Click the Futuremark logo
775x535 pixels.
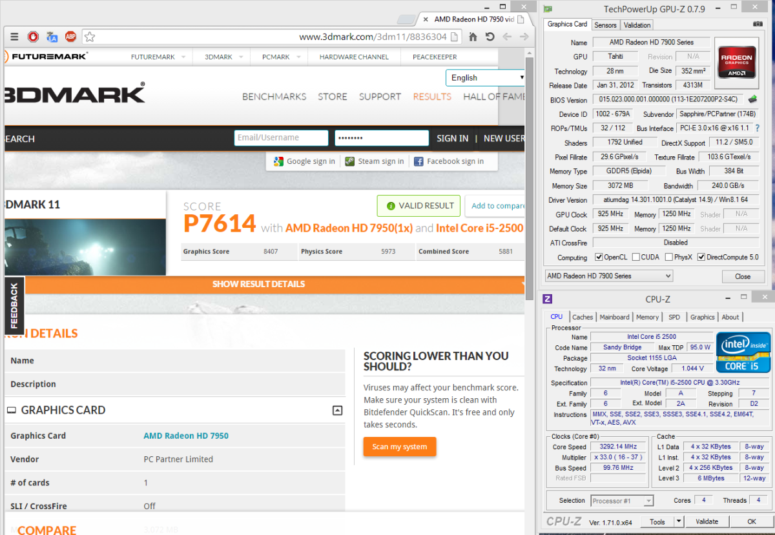[45, 56]
